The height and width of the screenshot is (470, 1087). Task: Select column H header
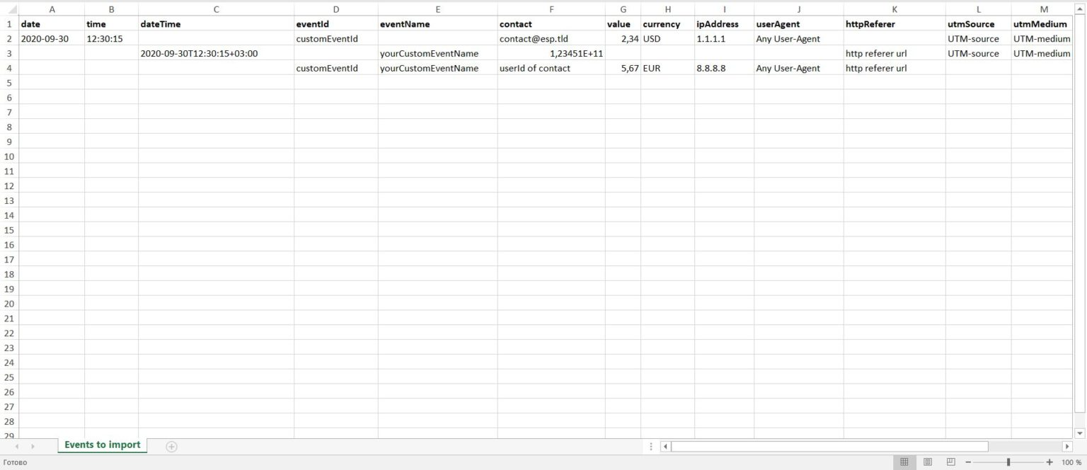pyautogui.click(x=667, y=9)
